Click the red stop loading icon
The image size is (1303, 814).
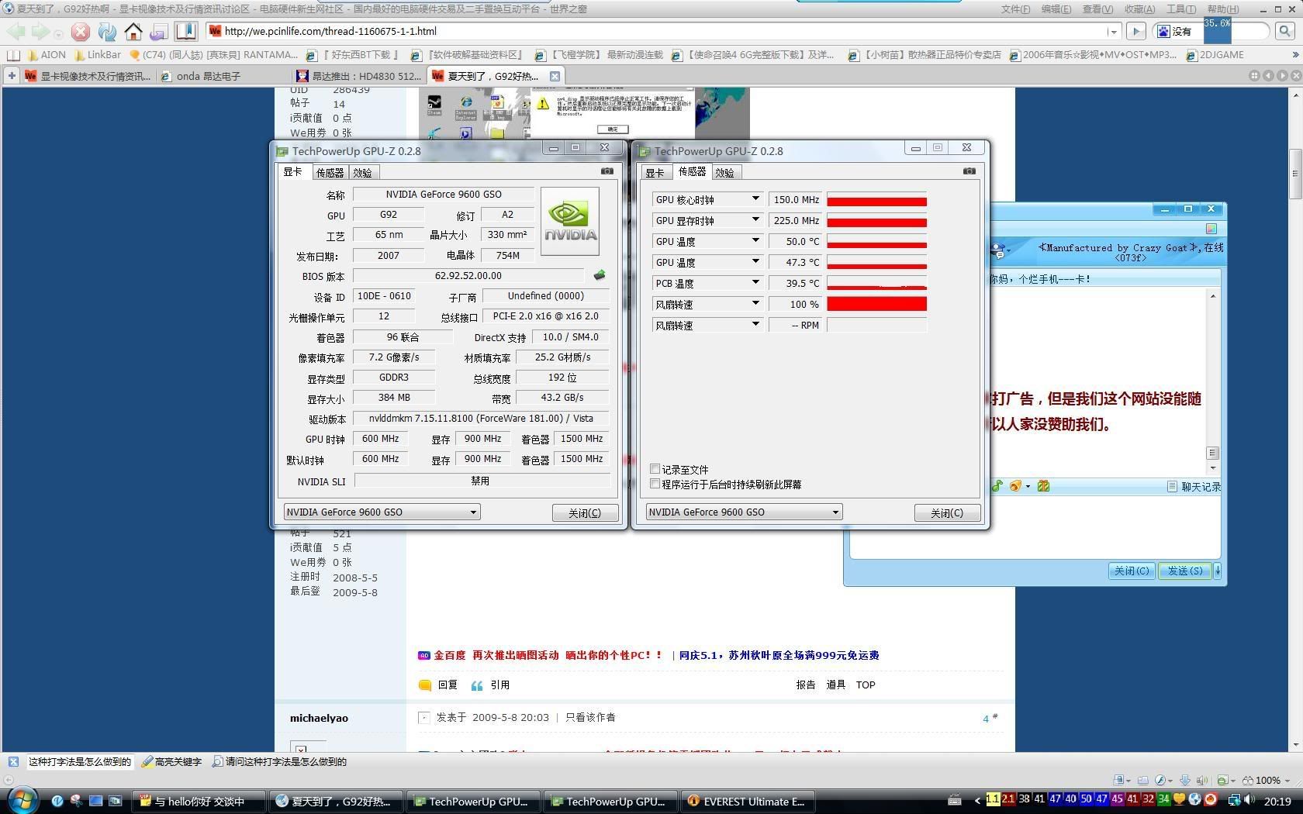click(80, 32)
